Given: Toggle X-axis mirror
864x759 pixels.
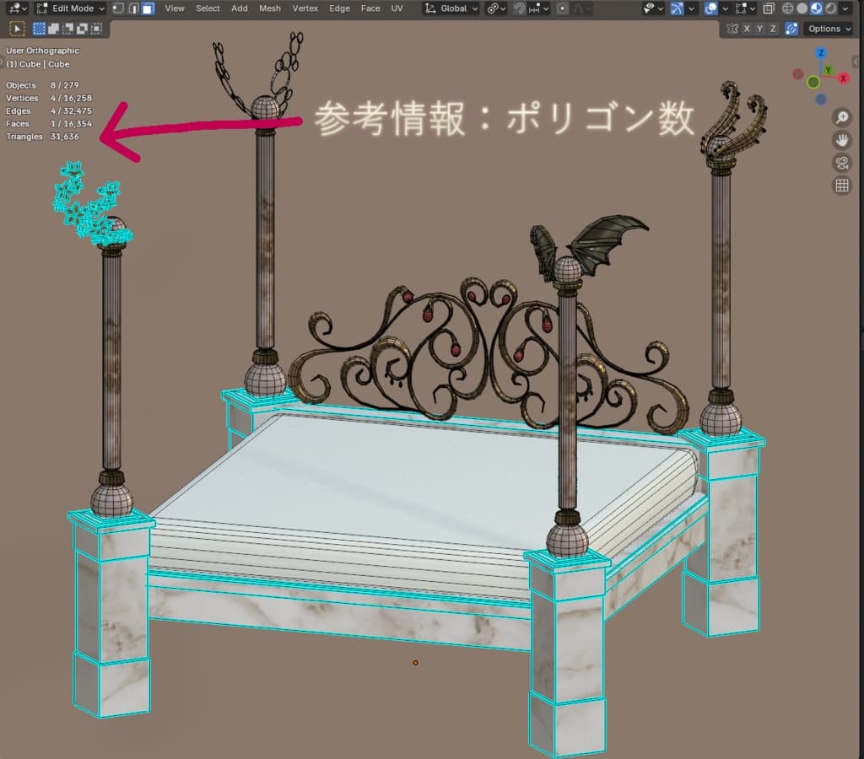Looking at the screenshot, I should coord(747,28).
